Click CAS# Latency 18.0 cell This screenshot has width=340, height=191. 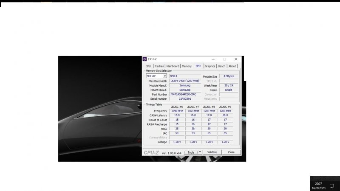(x=225, y=115)
